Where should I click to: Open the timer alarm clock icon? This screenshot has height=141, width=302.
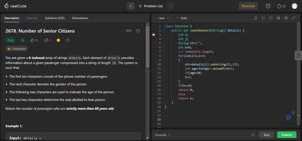268,6
